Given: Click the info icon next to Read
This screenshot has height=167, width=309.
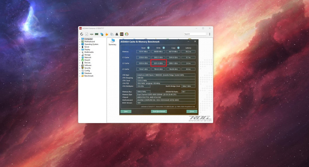Looking at the screenshot, I should click(148, 48).
